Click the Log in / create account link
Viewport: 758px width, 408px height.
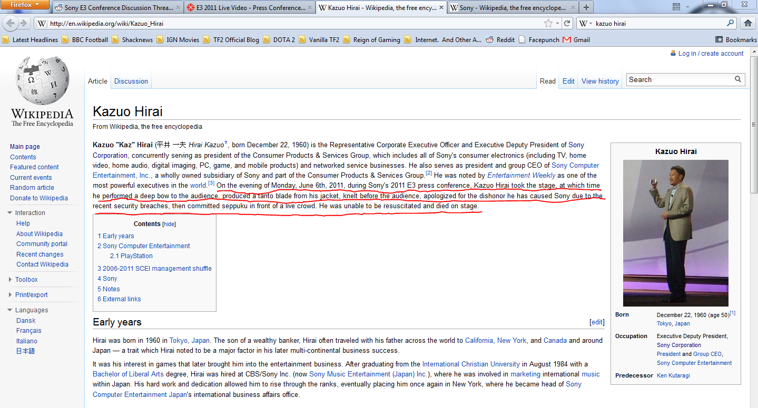[x=711, y=54]
